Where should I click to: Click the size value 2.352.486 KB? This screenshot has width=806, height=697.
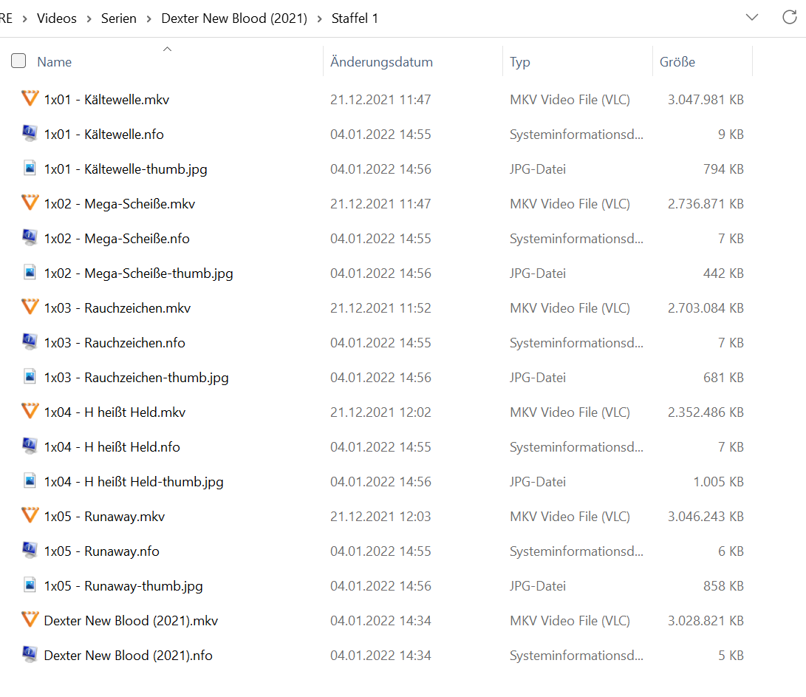coord(706,412)
